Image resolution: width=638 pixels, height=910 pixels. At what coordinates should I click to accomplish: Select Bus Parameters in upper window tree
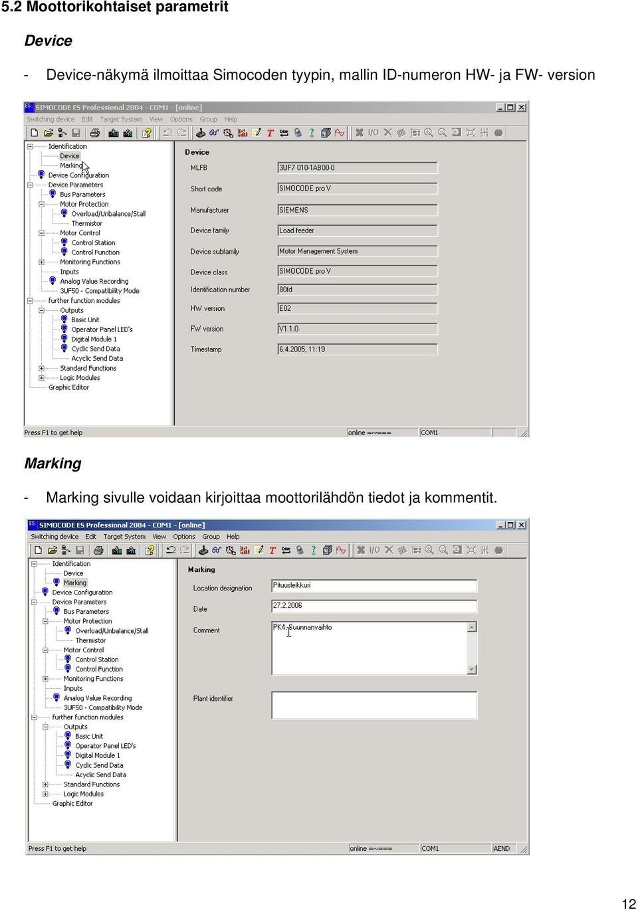(x=82, y=195)
